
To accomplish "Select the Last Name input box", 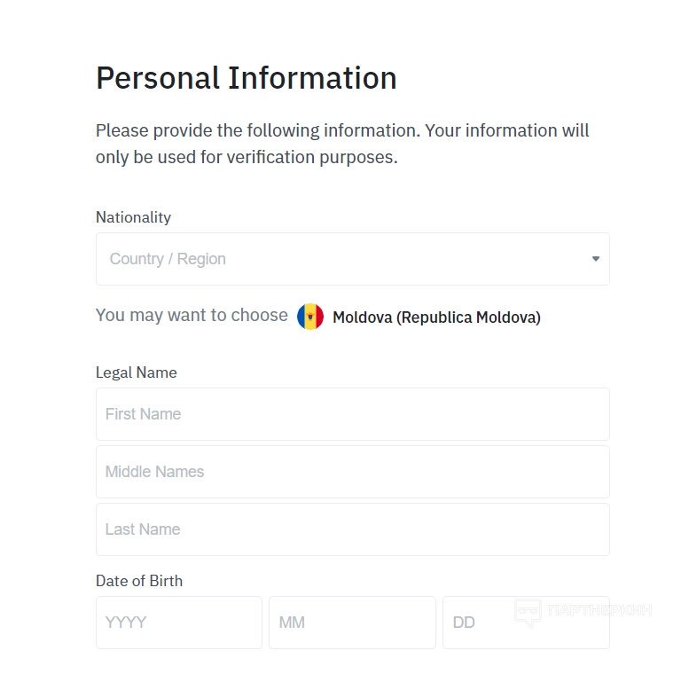I will 352,529.
